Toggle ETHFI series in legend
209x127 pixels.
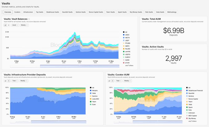click(x=126, y=63)
